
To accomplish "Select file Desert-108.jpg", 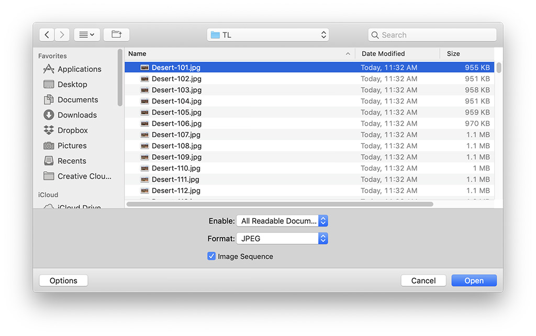I will click(x=309, y=146).
